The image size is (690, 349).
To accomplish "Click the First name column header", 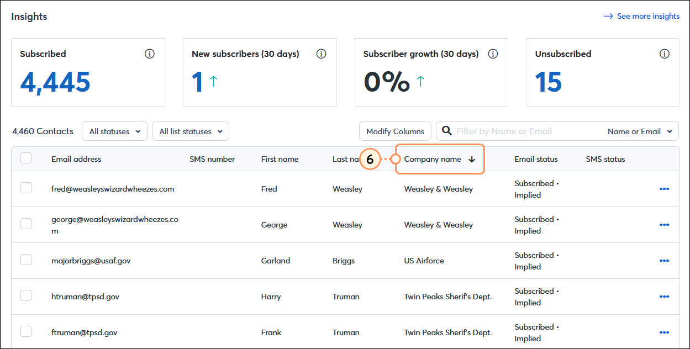I will pos(280,159).
